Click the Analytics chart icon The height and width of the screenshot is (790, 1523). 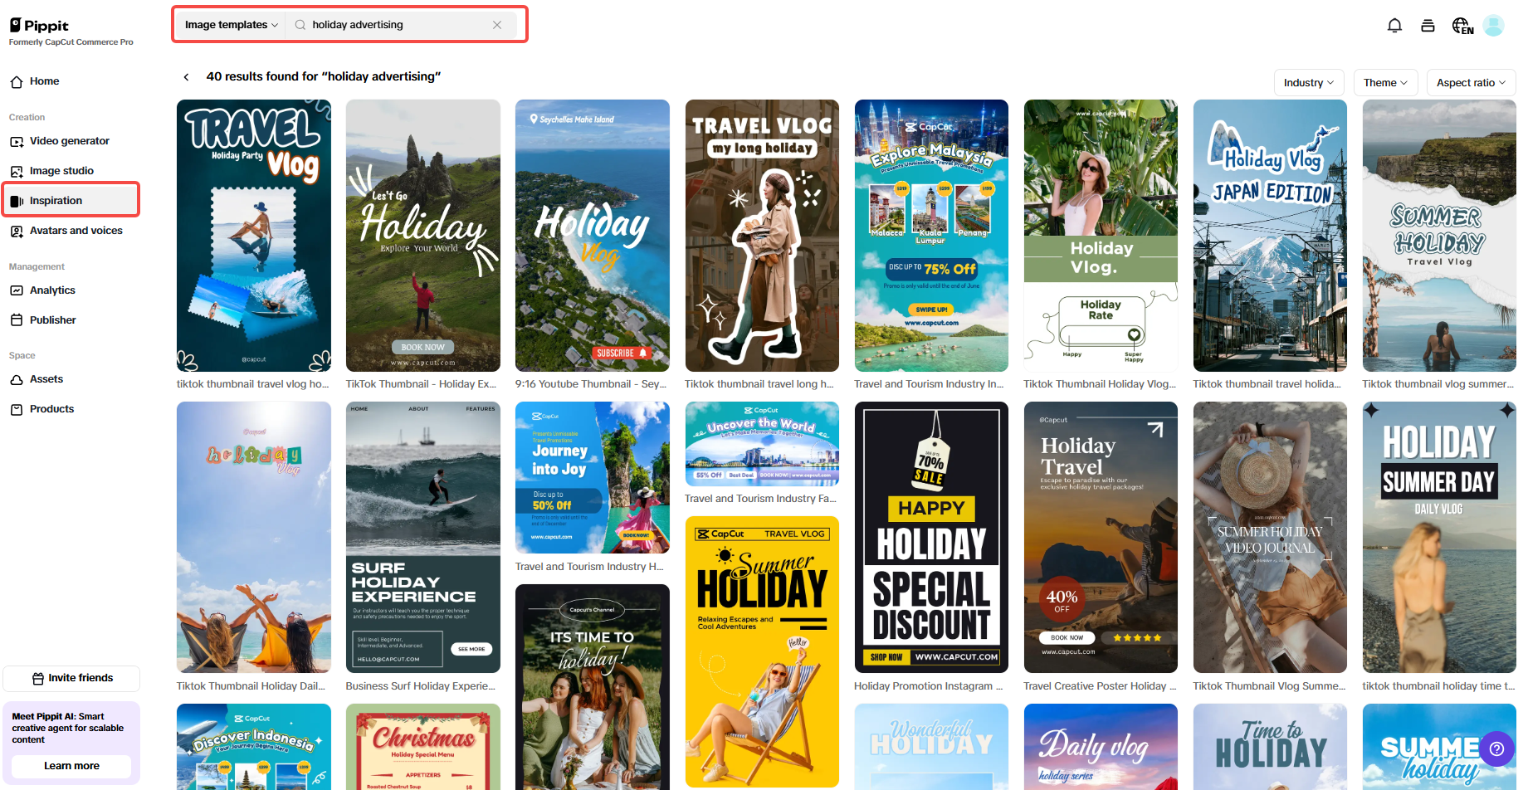[17, 290]
